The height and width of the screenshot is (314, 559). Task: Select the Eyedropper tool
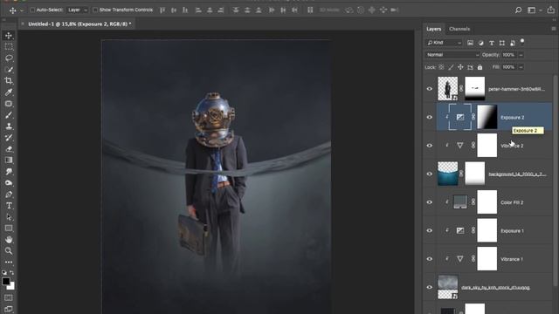click(9, 92)
